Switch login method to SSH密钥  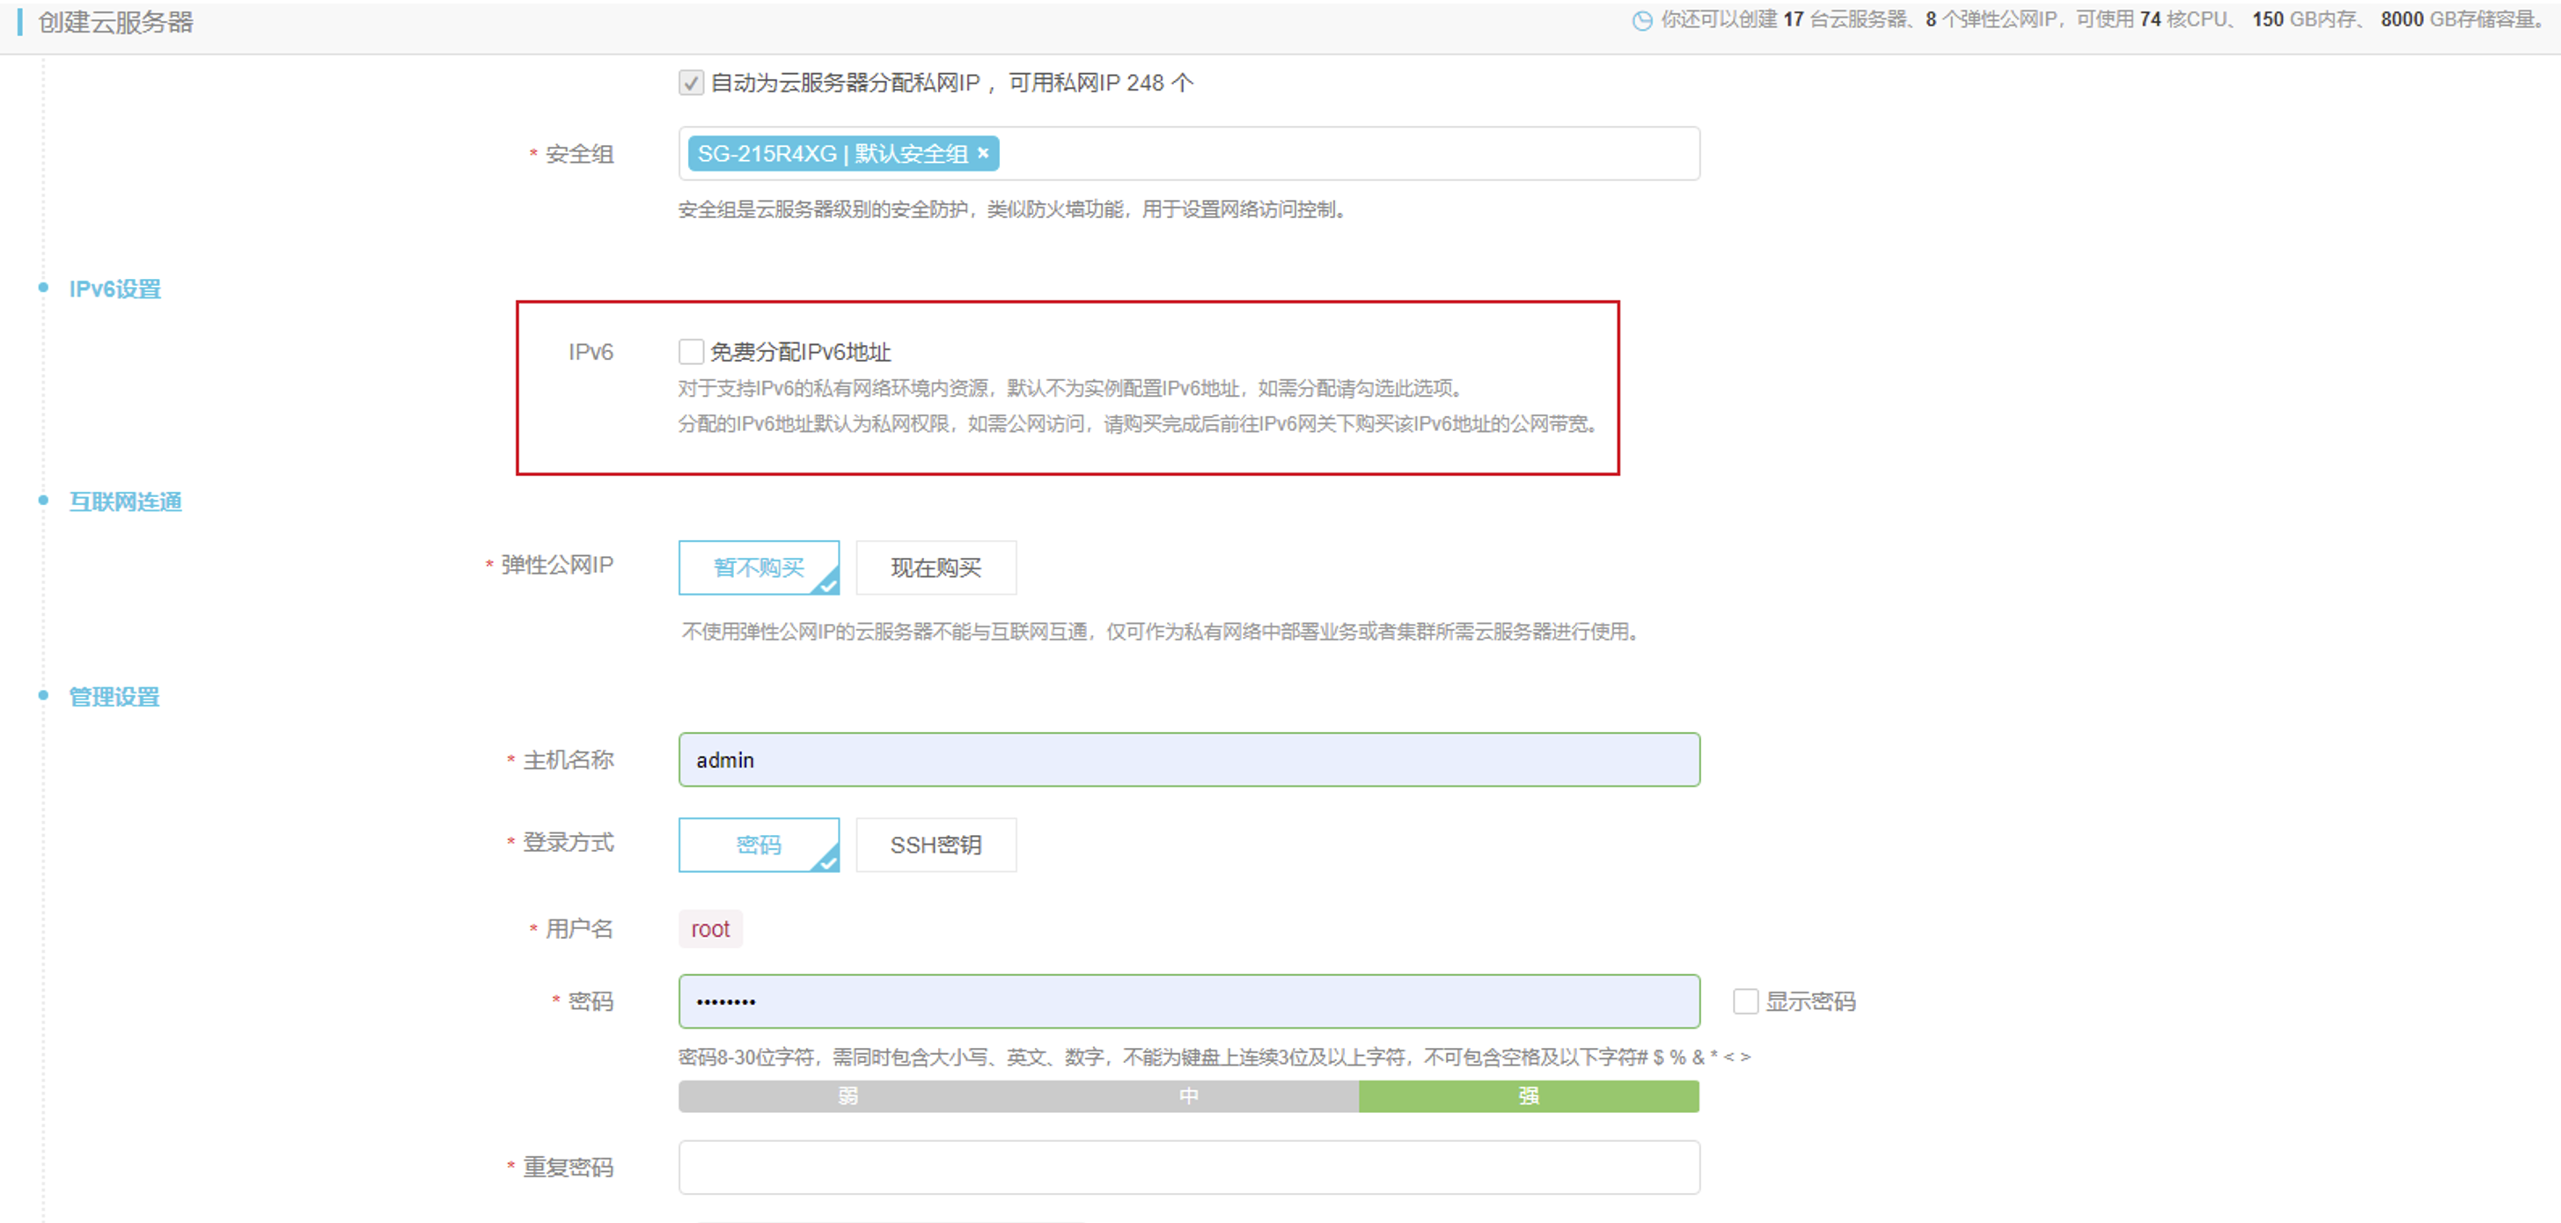click(936, 846)
